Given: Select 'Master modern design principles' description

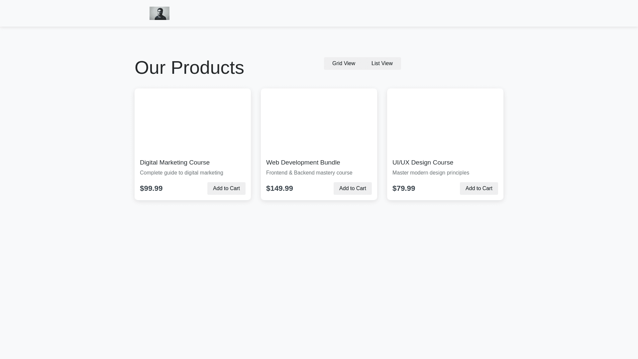Looking at the screenshot, I should click(x=431, y=173).
